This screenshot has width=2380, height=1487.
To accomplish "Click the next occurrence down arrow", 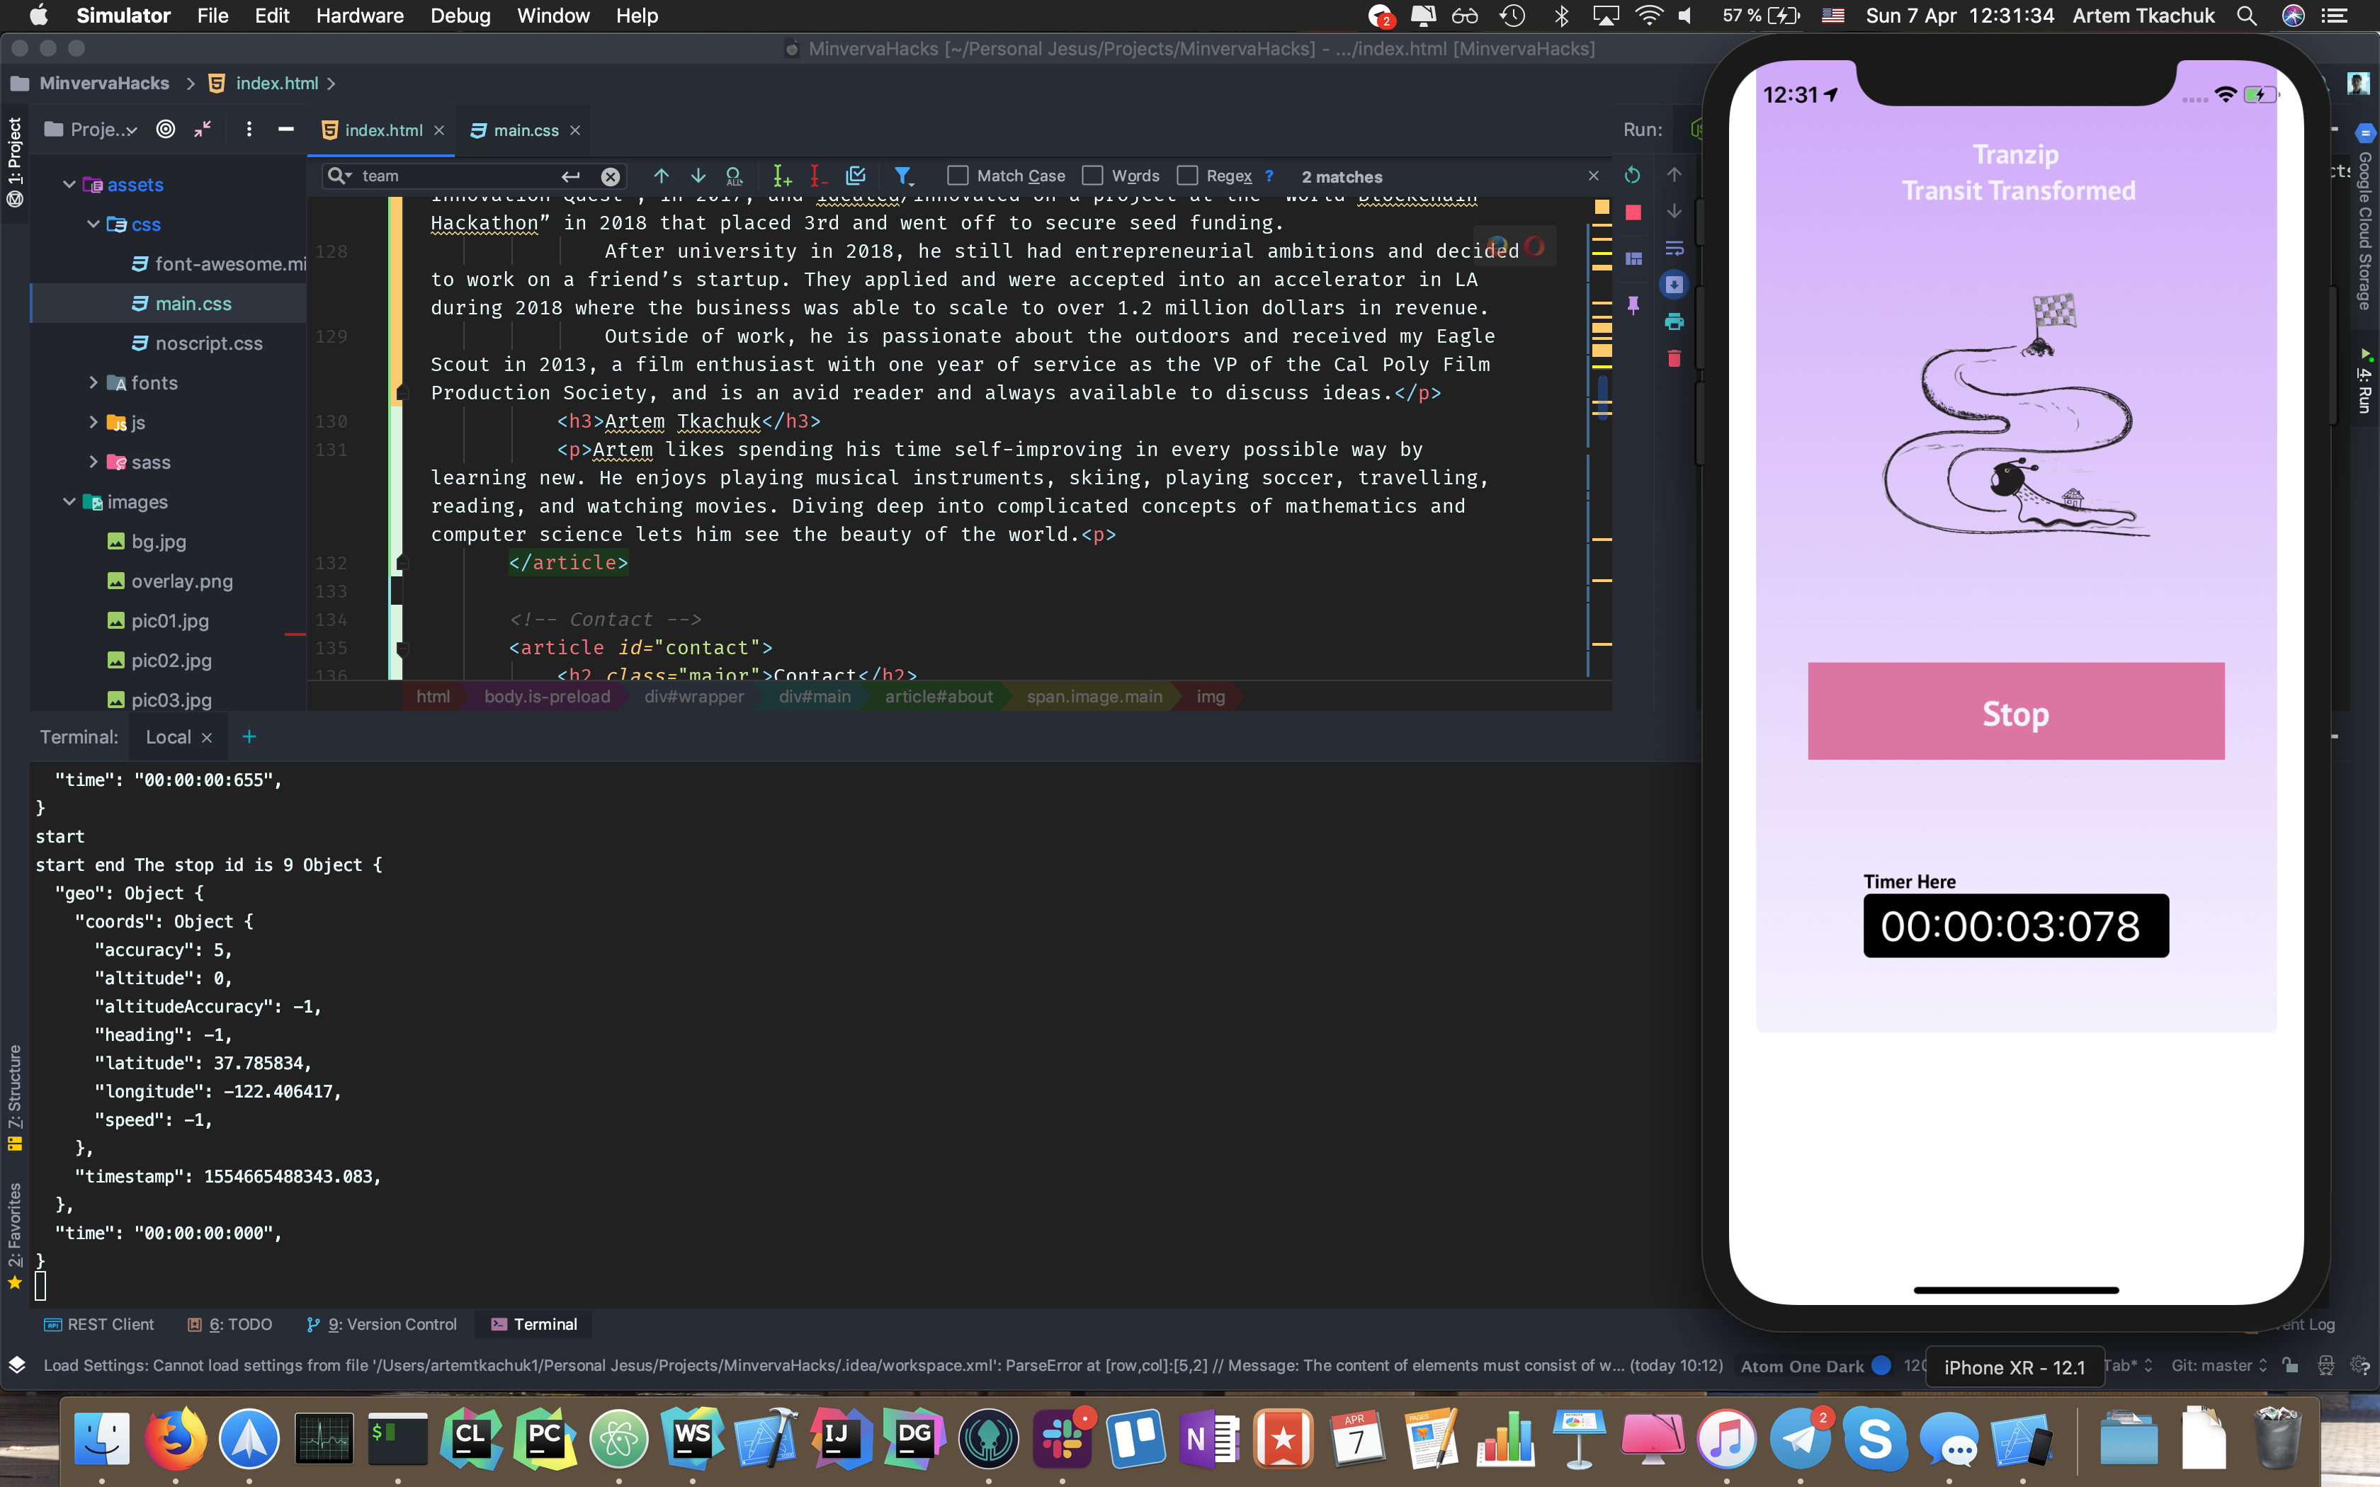I will tap(698, 176).
